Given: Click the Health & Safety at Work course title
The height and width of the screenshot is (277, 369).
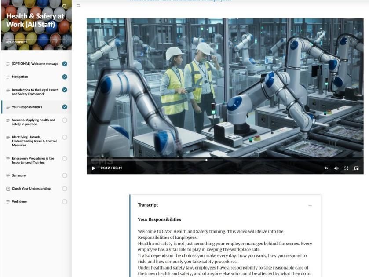Looking at the screenshot, I should tap(35, 20).
